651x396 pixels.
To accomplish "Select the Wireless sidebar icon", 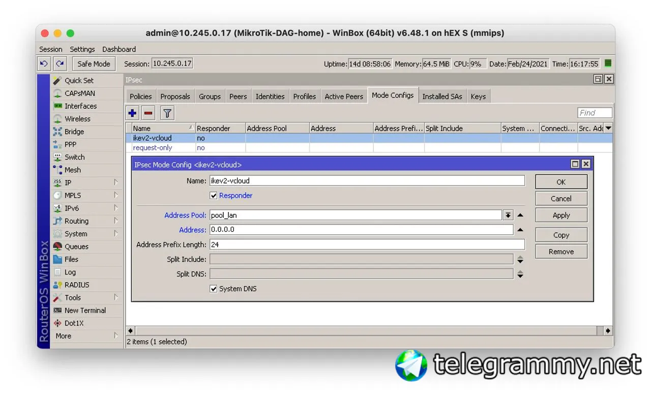I will pyautogui.click(x=58, y=119).
